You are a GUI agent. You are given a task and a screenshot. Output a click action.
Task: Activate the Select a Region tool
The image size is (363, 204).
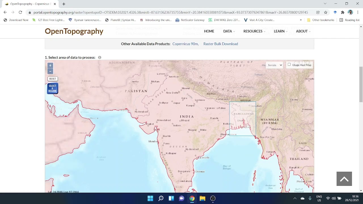coord(52,88)
